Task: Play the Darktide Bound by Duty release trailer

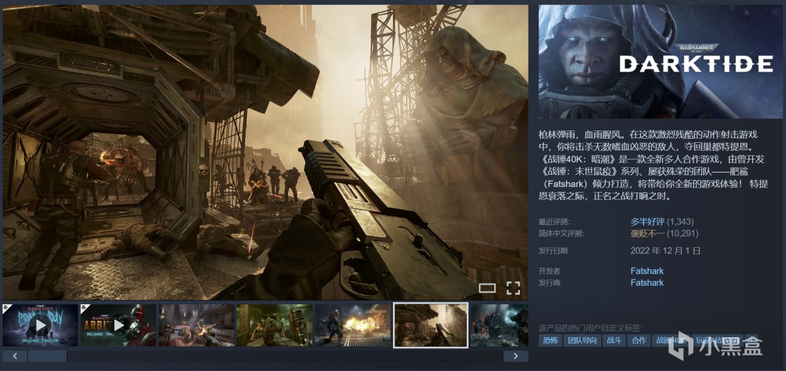Action: [x=41, y=325]
